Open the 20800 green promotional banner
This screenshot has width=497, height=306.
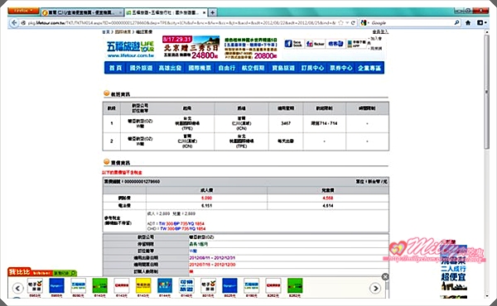pyautogui.click(x=251, y=48)
